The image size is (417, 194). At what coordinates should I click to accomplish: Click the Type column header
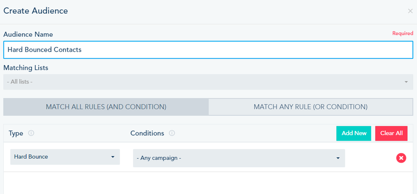coord(16,133)
